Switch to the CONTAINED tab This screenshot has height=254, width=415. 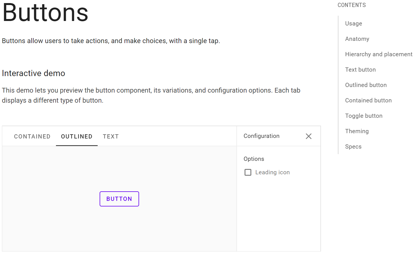pos(32,137)
